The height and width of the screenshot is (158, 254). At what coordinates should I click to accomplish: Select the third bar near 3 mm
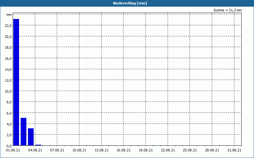tap(31, 137)
